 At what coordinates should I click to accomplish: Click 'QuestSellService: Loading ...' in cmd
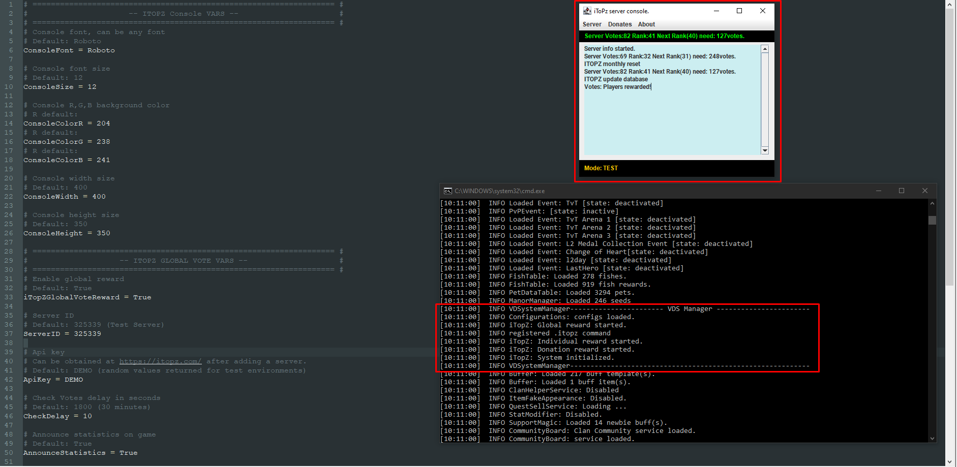pyautogui.click(x=567, y=407)
